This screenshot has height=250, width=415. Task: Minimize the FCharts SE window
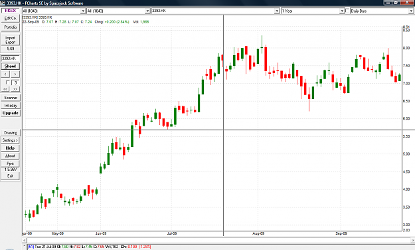tap(388, 3)
